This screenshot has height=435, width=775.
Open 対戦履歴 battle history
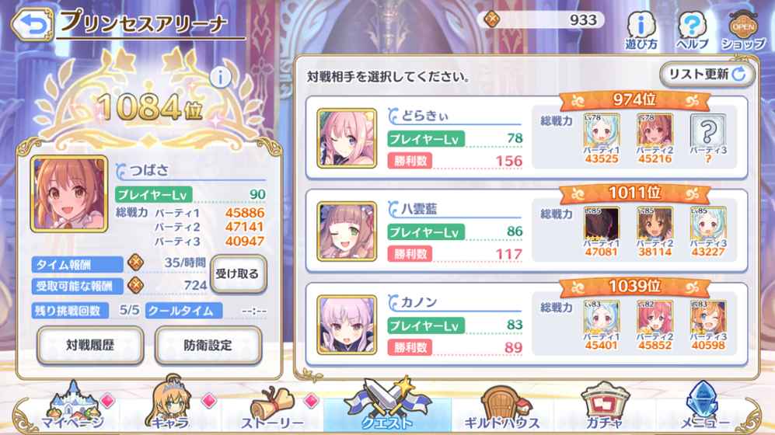click(90, 345)
